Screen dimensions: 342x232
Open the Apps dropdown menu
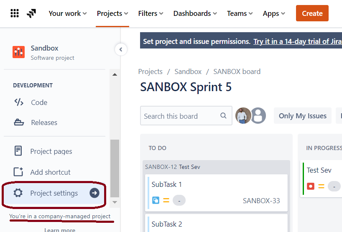pyautogui.click(x=274, y=13)
